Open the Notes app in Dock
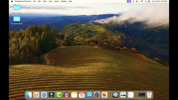This screenshot has width=178, height=100. tap(74, 95)
